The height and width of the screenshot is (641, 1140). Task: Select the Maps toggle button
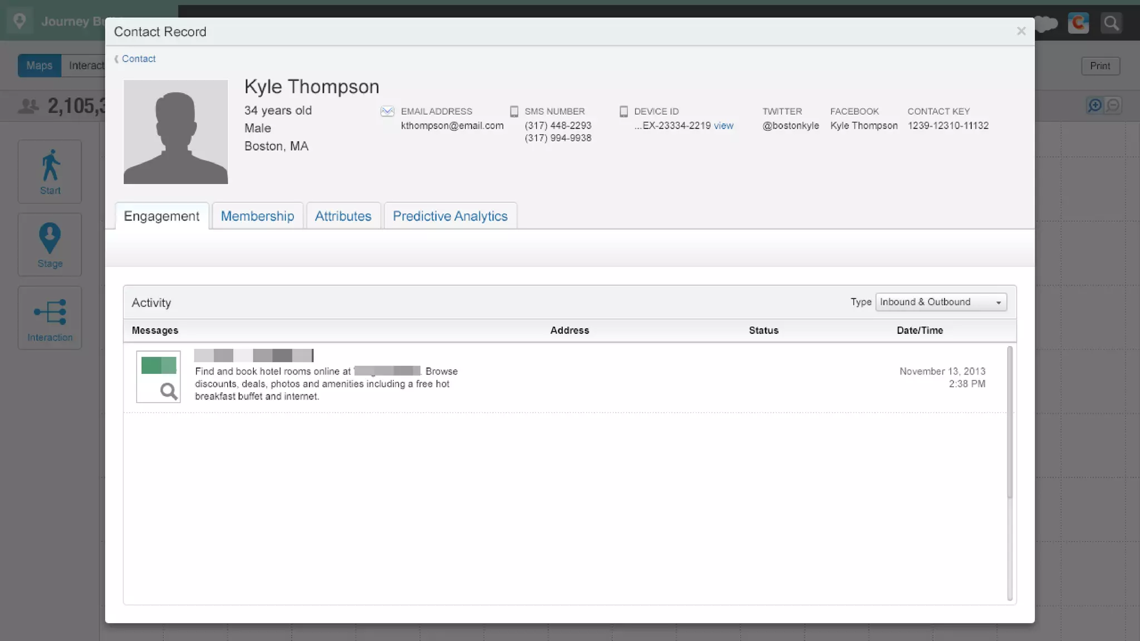point(39,66)
